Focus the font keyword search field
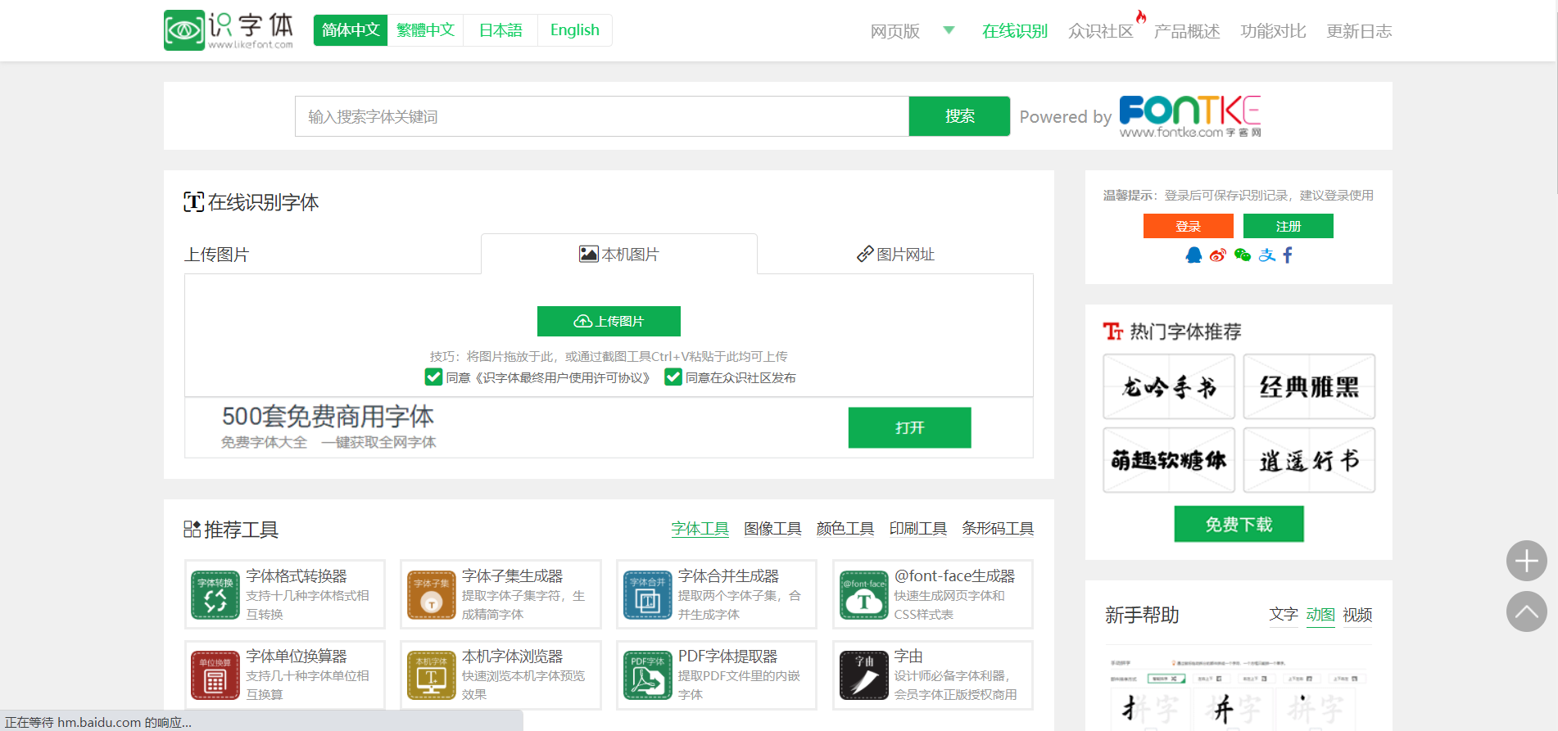Image resolution: width=1558 pixels, height=731 pixels. click(602, 116)
